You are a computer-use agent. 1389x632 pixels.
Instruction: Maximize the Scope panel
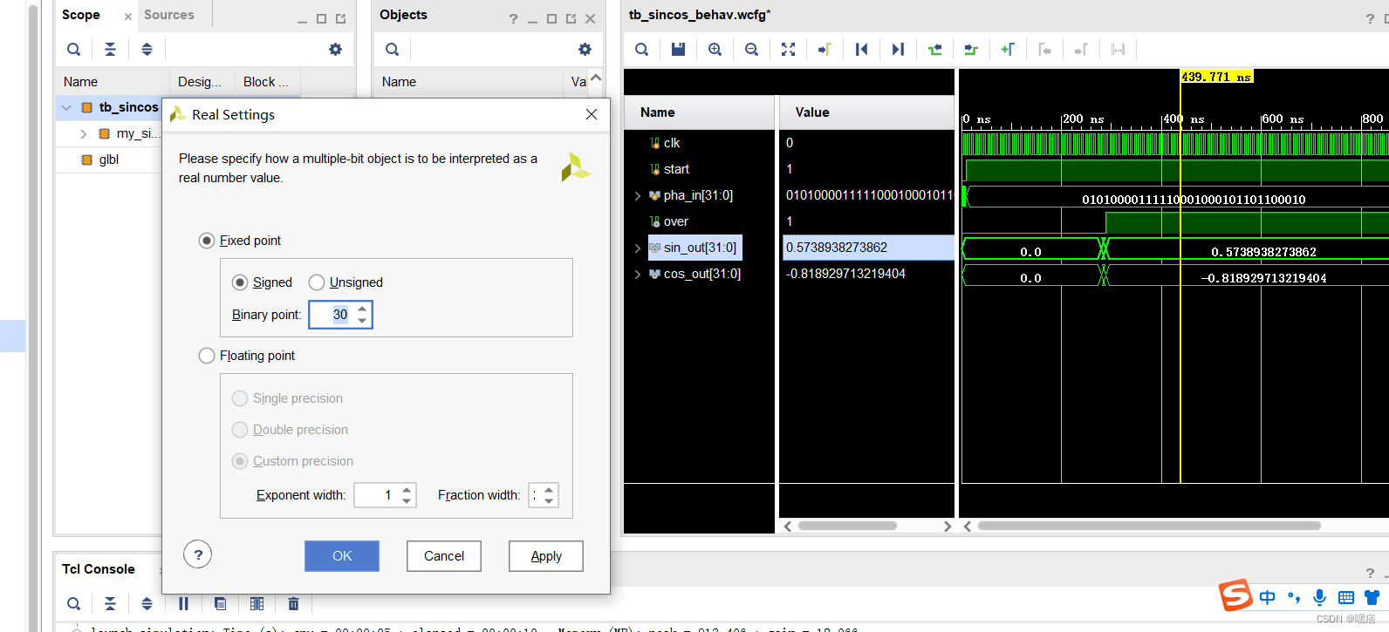click(321, 18)
